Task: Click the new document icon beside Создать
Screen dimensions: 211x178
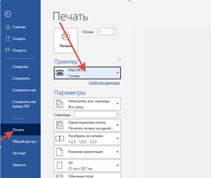Action: click(x=8, y=38)
